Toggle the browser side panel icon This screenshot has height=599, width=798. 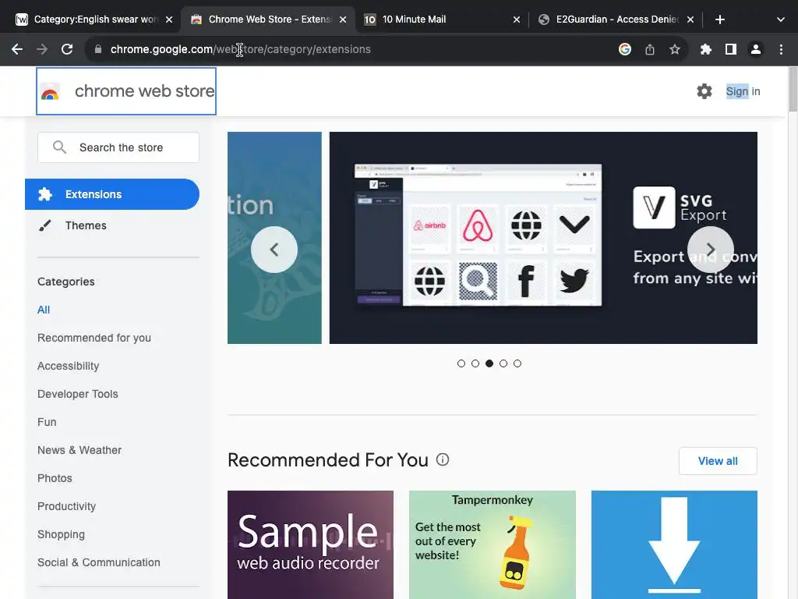coord(731,49)
